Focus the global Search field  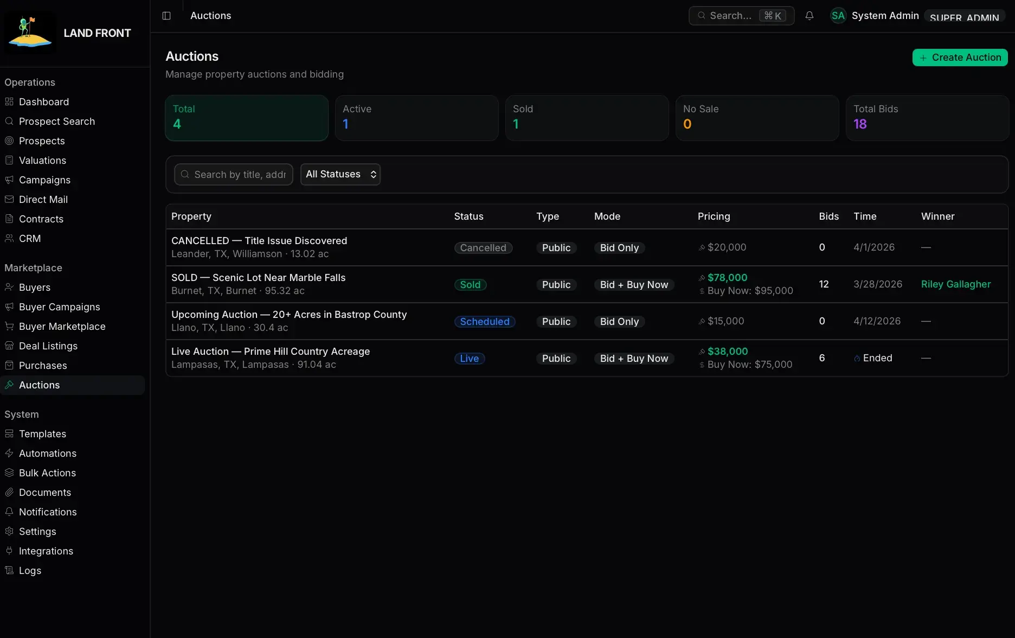(x=741, y=16)
